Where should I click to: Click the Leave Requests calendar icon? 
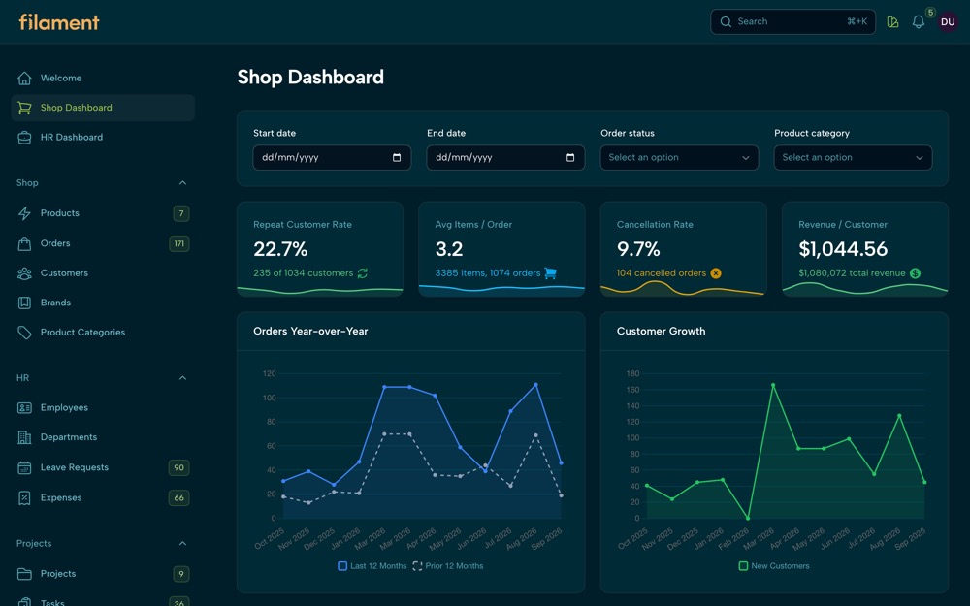(24, 468)
